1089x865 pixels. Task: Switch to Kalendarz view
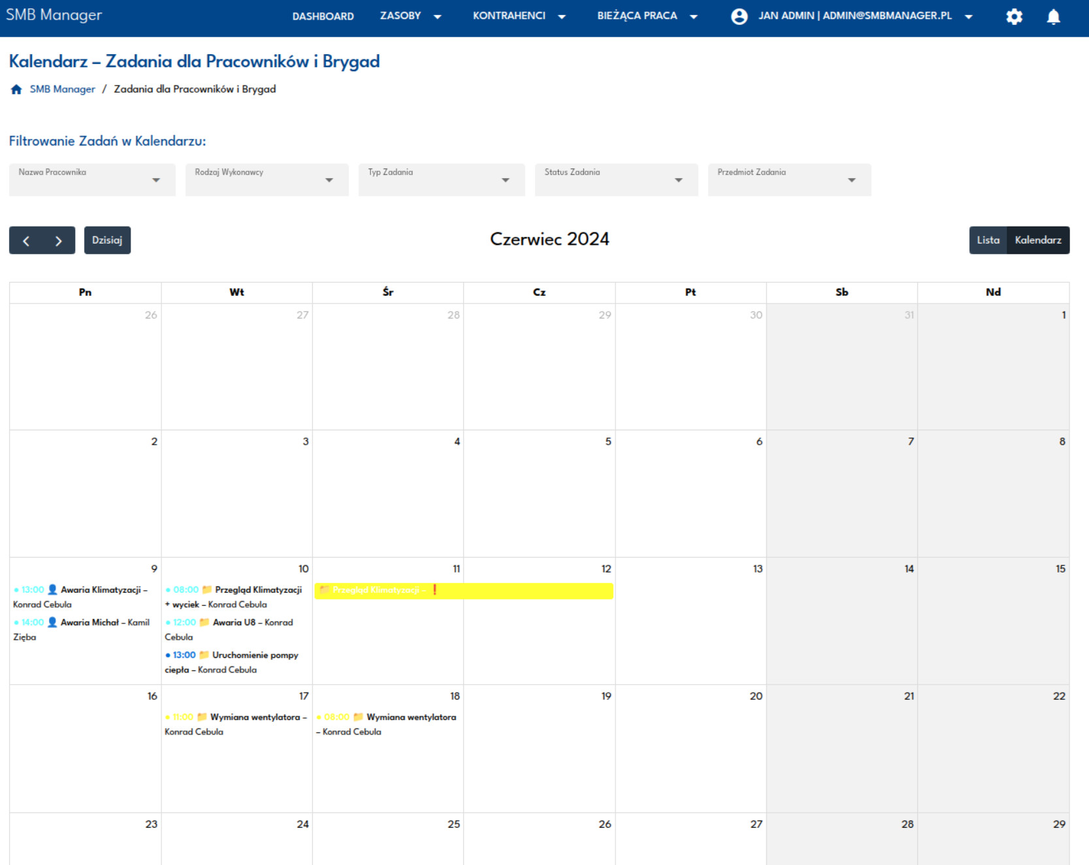(x=1037, y=240)
